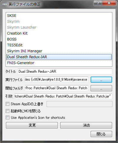Select the greyed-out Skyrim Launcher entry

pyautogui.click(x=59, y=27)
